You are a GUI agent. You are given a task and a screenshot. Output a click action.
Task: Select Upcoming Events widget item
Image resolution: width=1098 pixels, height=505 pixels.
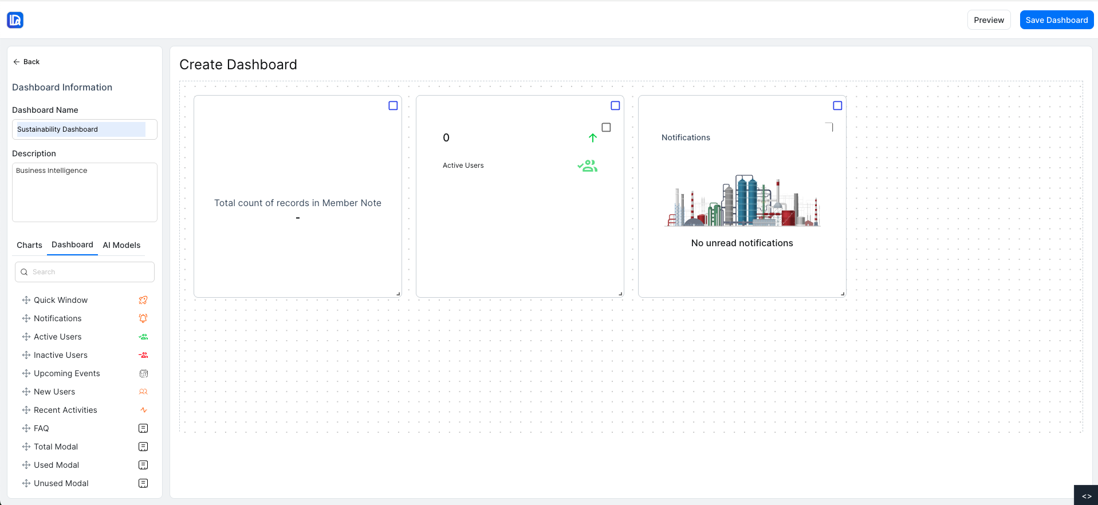tap(85, 373)
